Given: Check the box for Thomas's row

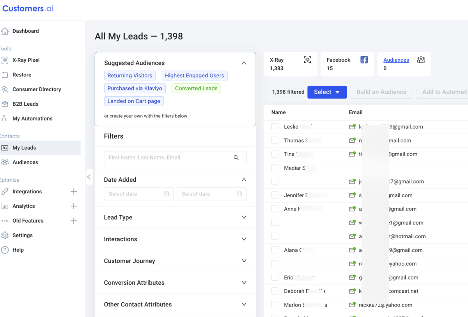Looking at the screenshot, I should (275, 140).
